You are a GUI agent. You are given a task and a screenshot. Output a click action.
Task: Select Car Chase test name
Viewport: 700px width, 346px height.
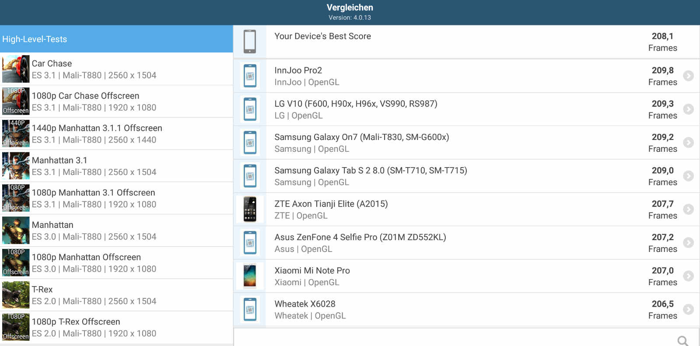click(52, 63)
